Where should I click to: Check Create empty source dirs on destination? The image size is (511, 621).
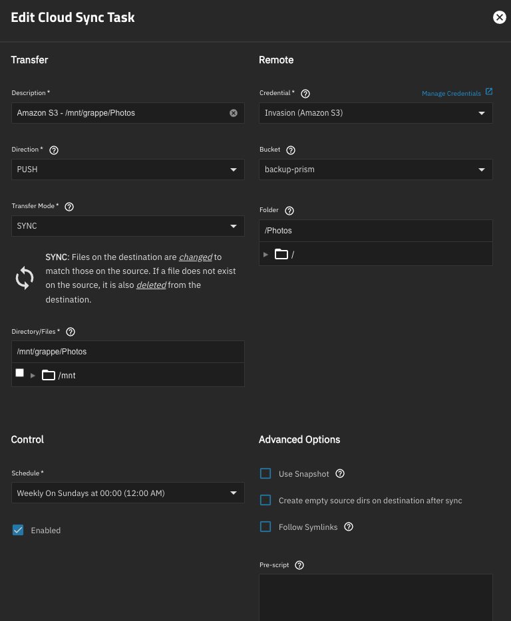click(265, 500)
